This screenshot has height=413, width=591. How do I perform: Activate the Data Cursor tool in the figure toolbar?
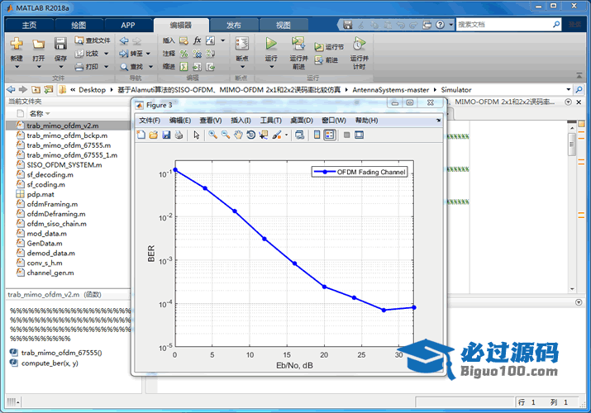(x=263, y=135)
